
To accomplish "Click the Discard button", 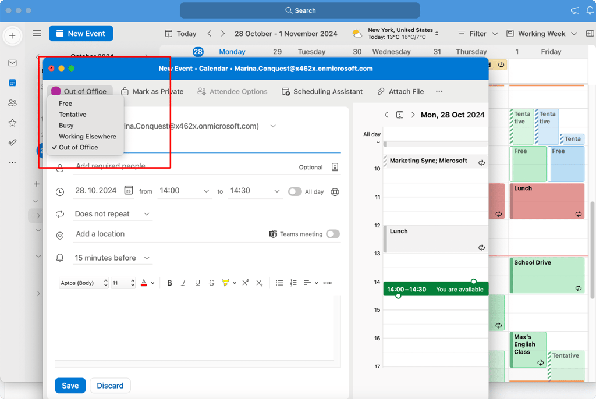I will point(110,386).
